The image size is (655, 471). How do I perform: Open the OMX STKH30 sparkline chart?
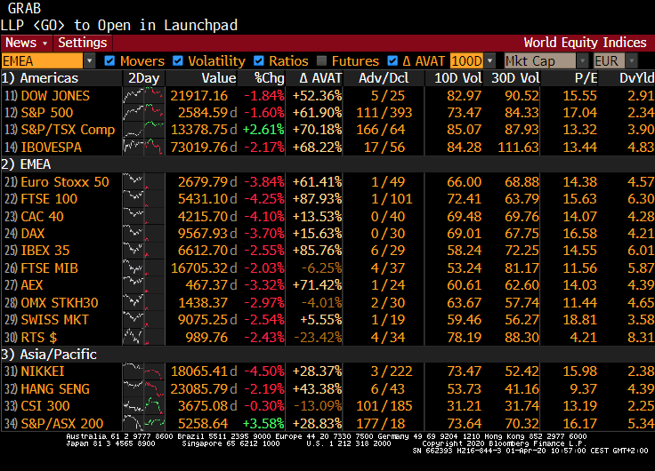[x=143, y=302]
